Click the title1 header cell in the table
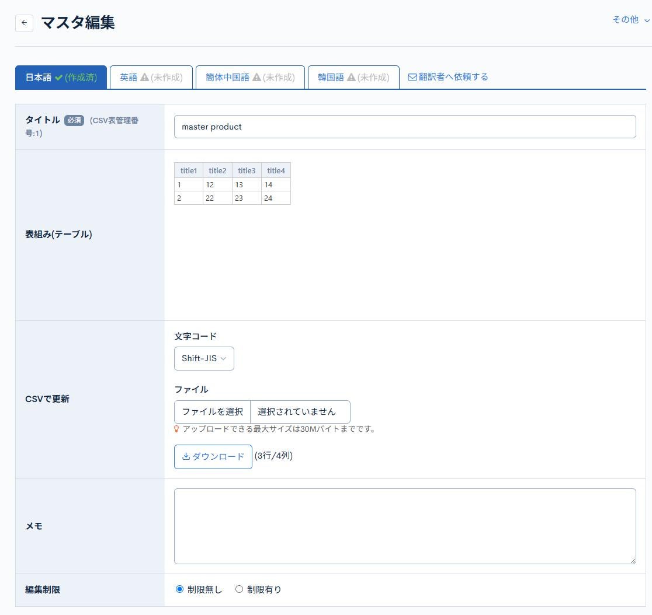 [x=188, y=170]
